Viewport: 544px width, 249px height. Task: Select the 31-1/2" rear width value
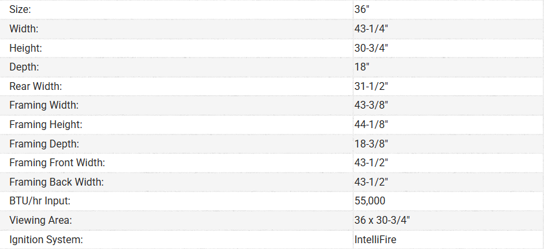371,86
